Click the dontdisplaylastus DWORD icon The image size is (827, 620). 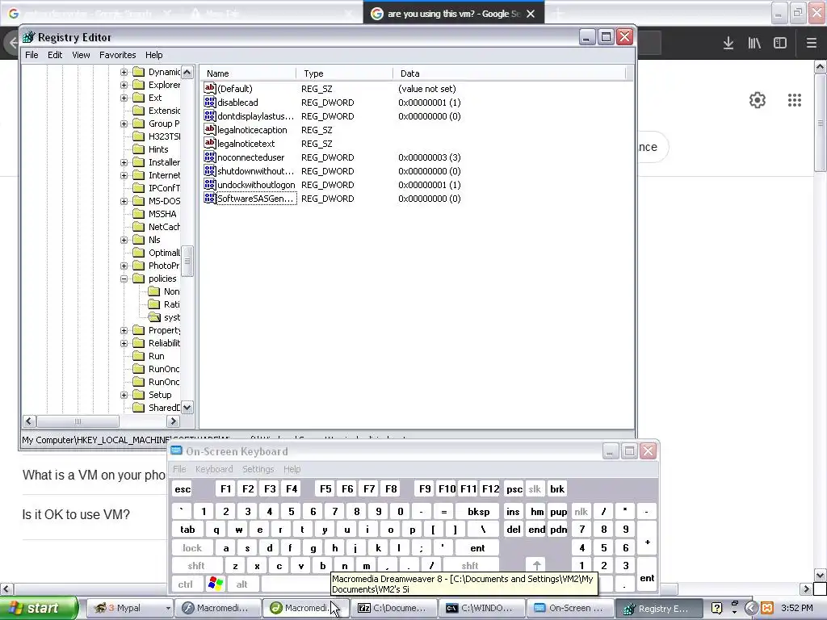(210, 116)
